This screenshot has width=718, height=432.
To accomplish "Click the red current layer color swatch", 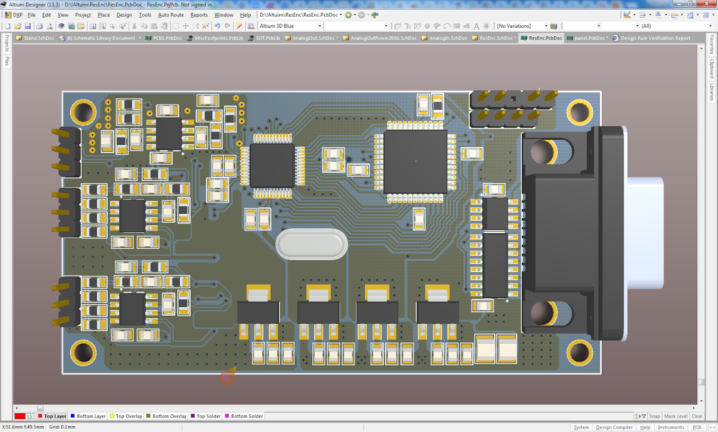I will tap(20, 416).
